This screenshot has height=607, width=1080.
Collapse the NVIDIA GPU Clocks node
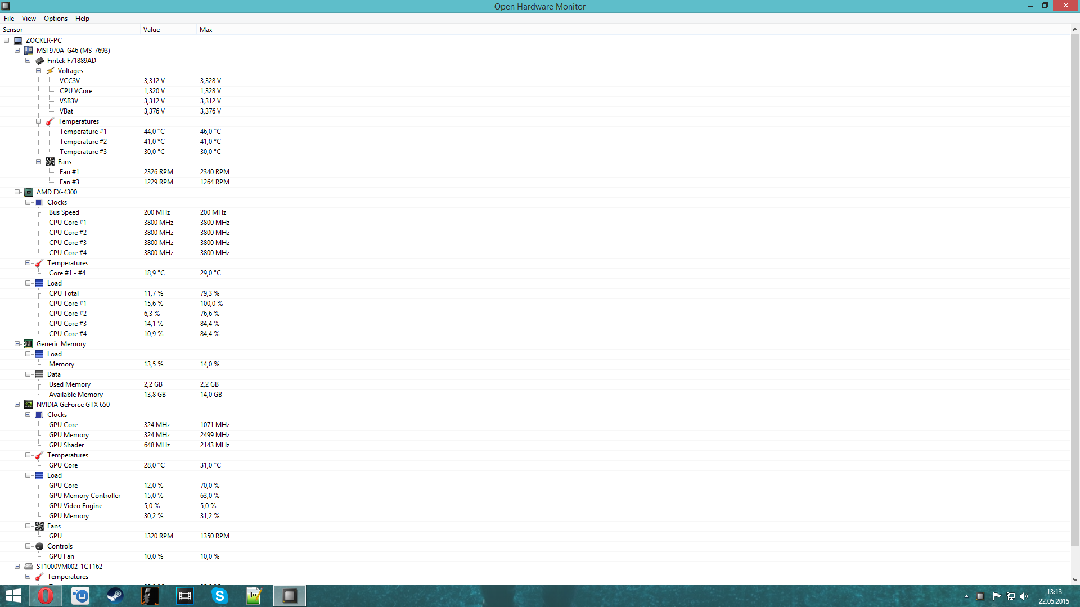[28, 415]
